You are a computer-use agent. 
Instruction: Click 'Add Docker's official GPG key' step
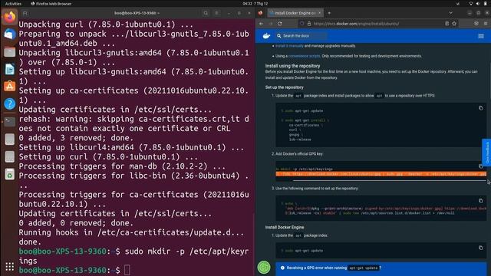click(x=299, y=154)
